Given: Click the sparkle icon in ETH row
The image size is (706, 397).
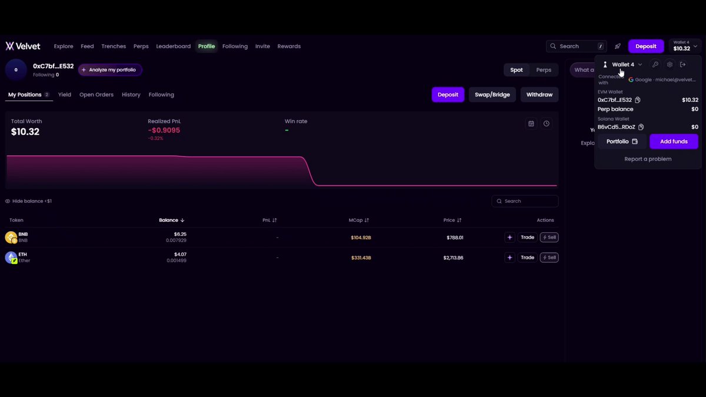Looking at the screenshot, I should (x=509, y=258).
